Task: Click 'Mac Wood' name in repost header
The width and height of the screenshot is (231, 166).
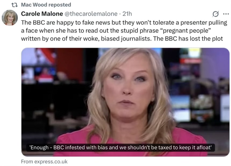Action: 34,5
